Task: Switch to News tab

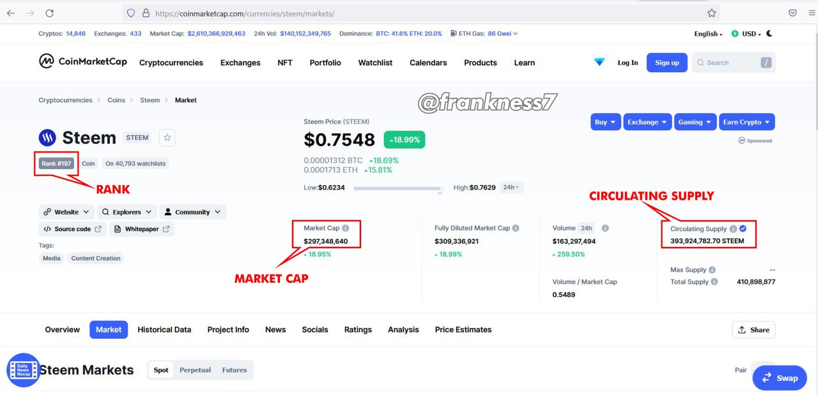Action: 275,329
